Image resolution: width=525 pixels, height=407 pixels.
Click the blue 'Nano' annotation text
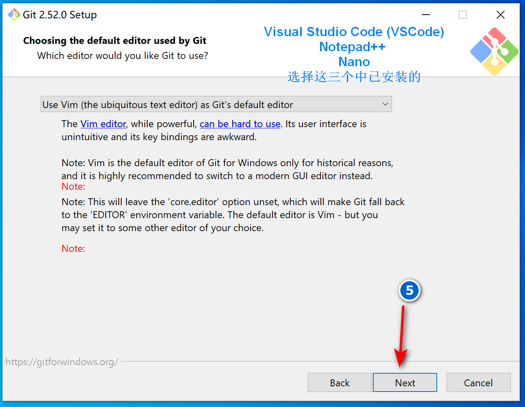(x=354, y=62)
